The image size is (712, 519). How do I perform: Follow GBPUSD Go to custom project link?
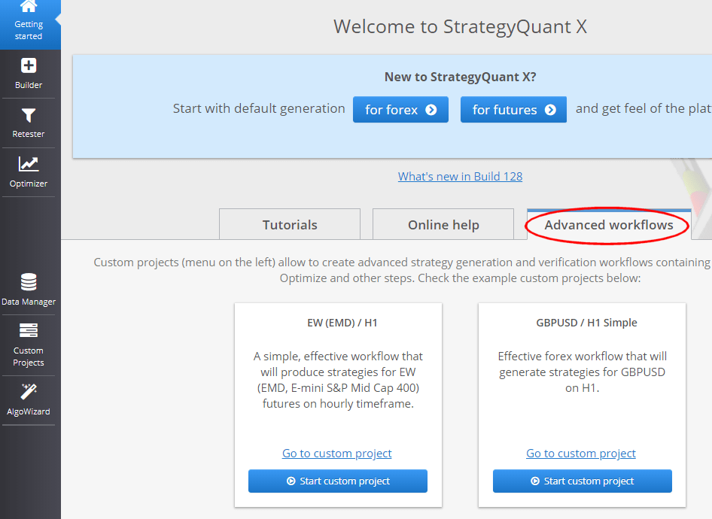[x=581, y=454]
